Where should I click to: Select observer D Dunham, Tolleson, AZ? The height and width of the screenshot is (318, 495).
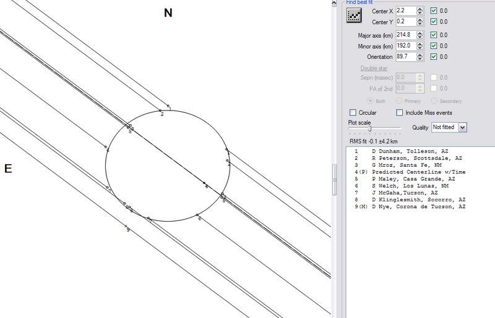(x=406, y=151)
